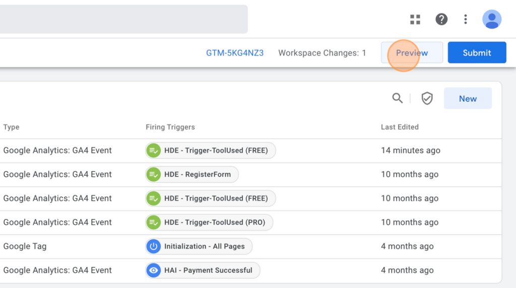This screenshot has width=516, height=288.
Task: Click the search magnifier icon in the tags table
Action: click(397, 98)
